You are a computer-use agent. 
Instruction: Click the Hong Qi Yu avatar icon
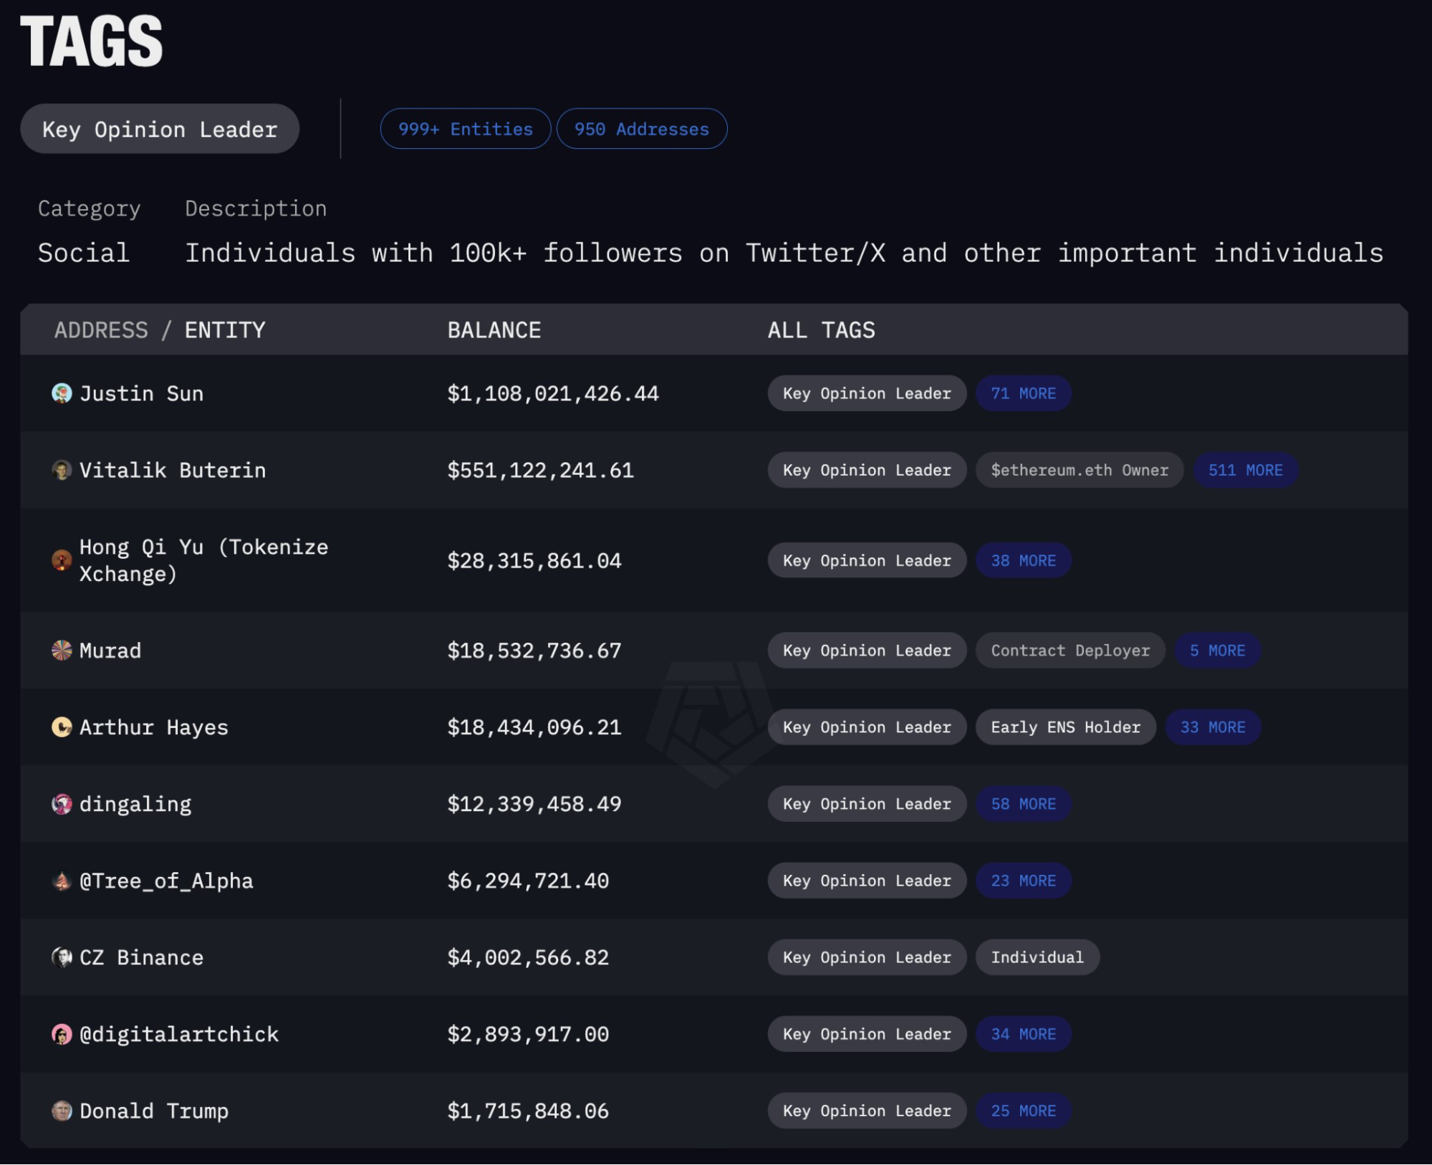[x=63, y=560]
